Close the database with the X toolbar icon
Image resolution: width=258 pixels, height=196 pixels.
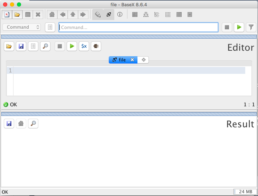pyautogui.click(x=38, y=14)
